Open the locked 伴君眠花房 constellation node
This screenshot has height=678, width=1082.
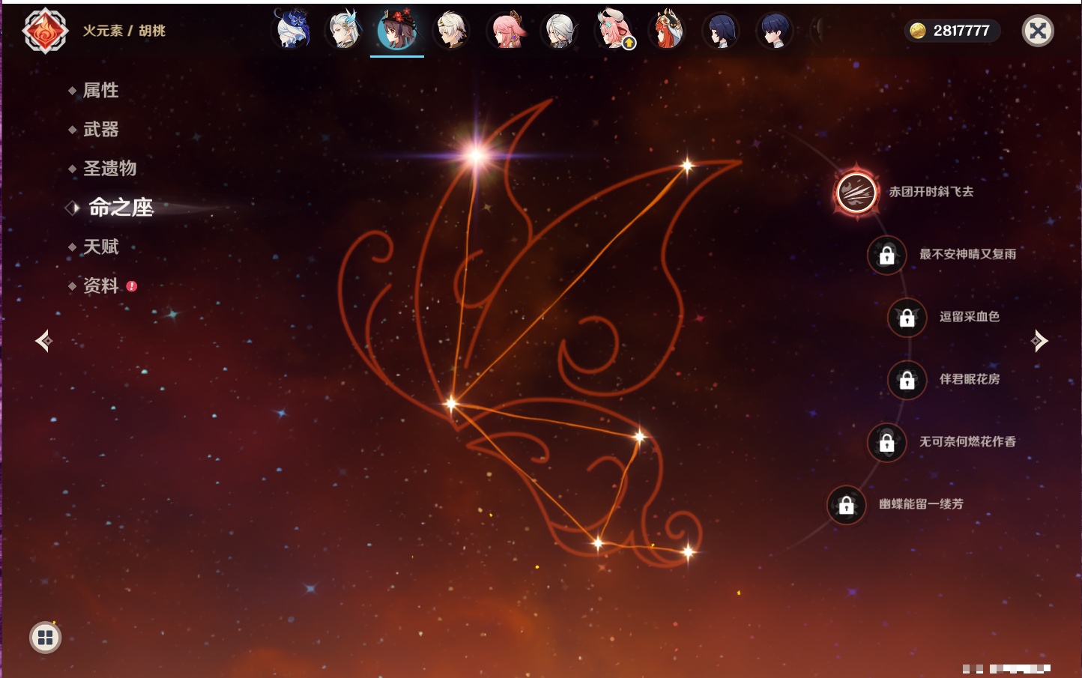907,380
